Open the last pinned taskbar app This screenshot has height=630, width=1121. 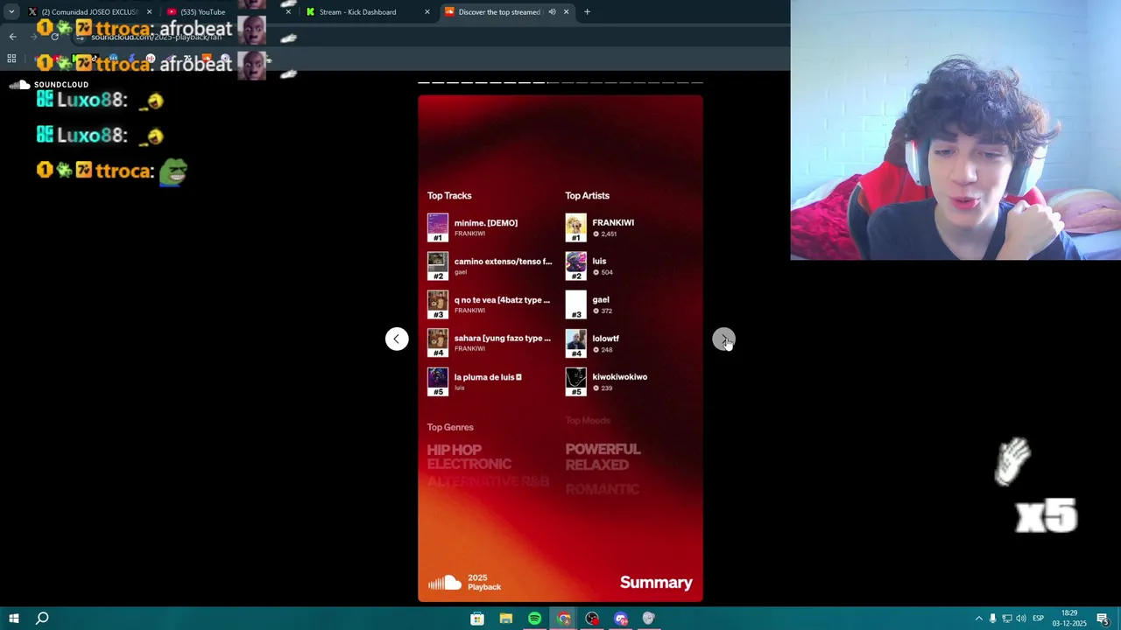(x=649, y=619)
